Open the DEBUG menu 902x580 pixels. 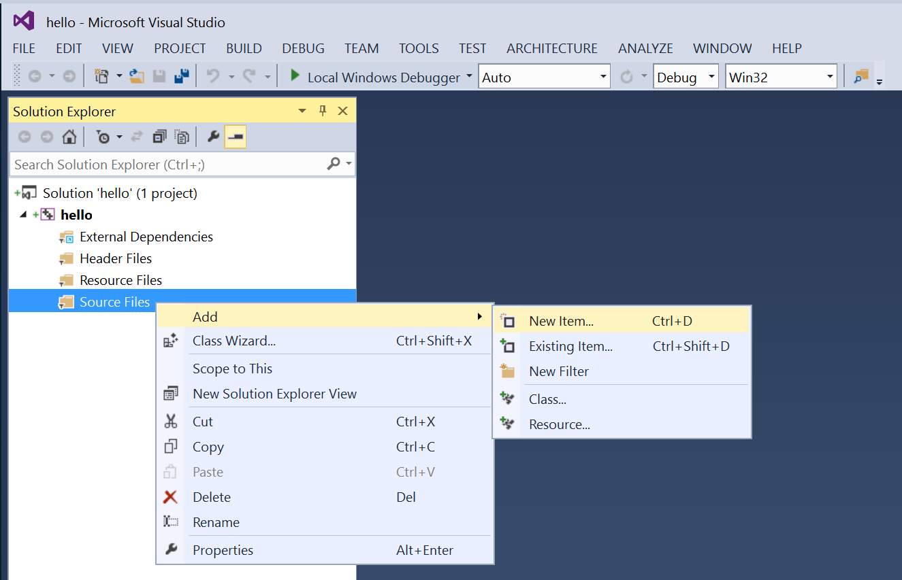tap(303, 48)
